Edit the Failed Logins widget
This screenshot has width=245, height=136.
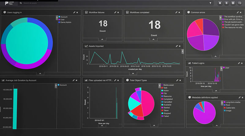[239, 63]
